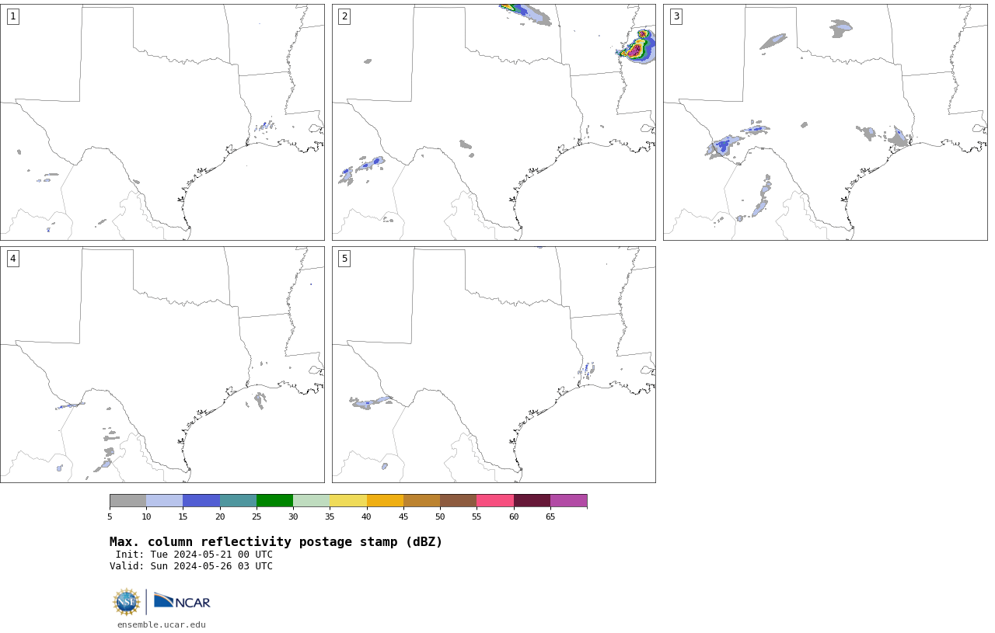Image resolution: width=995 pixels, height=633 pixels.
Task: Click the Max. column reflectivity title
Action: [276, 542]
